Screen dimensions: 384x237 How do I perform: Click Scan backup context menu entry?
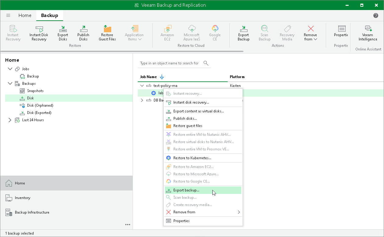pos(203,197)
